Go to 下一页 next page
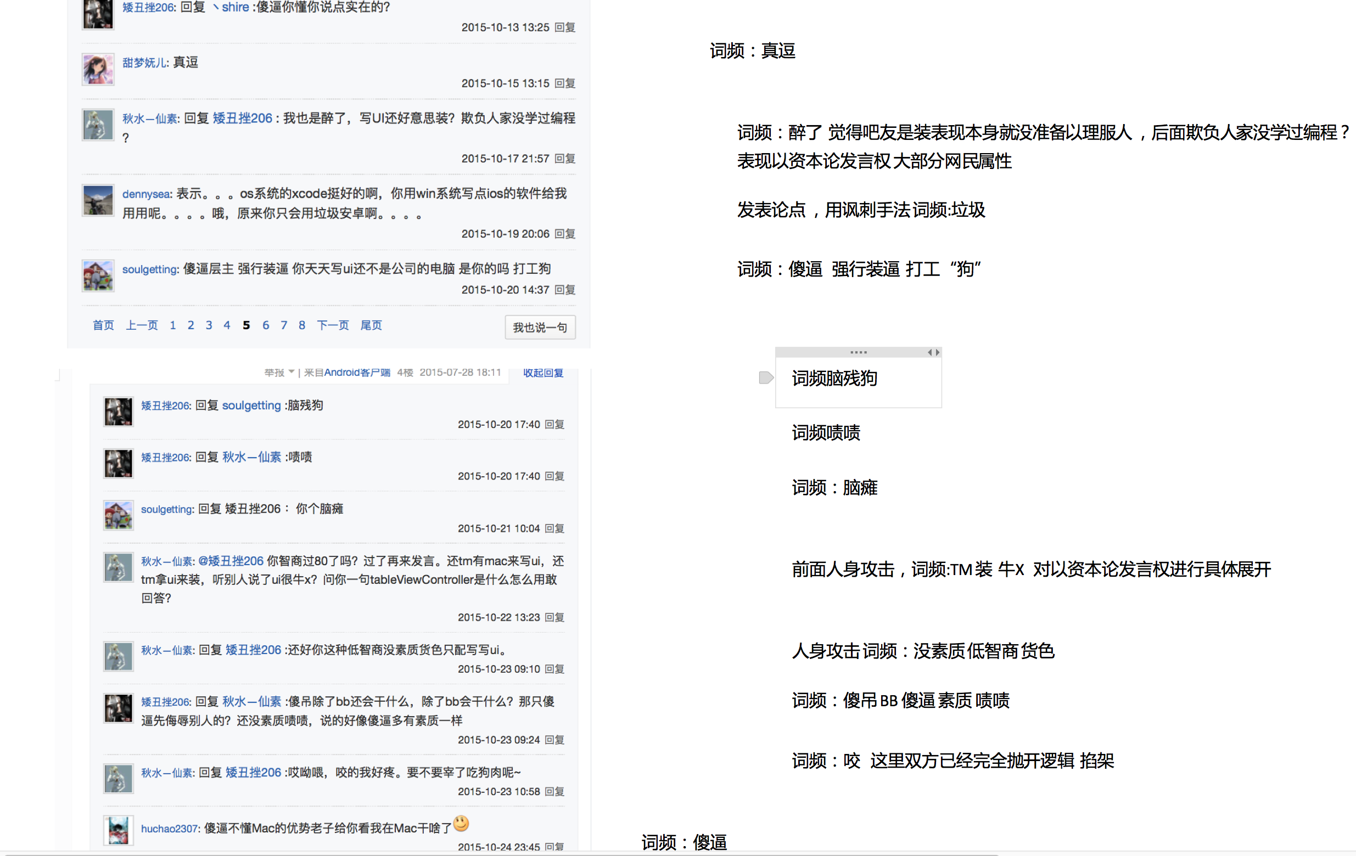The width and height of the screenshot is (1356, 856). pos(333,325)
